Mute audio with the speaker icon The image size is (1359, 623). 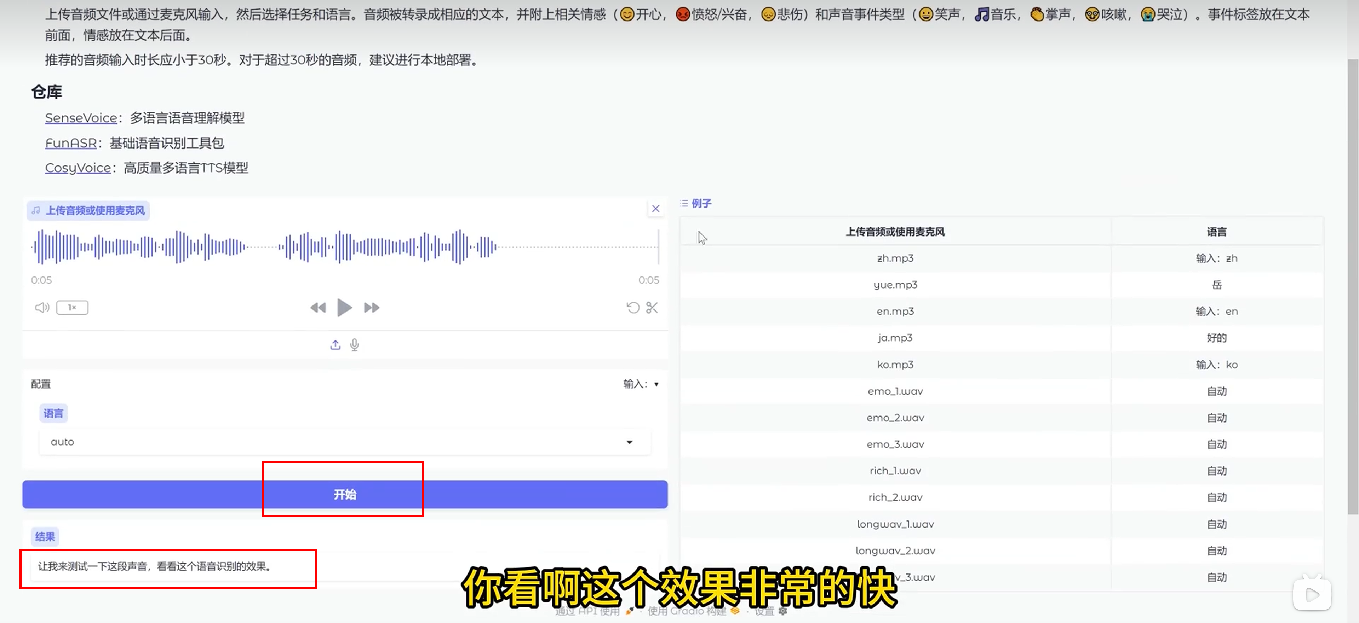click(x=42, y=307)
